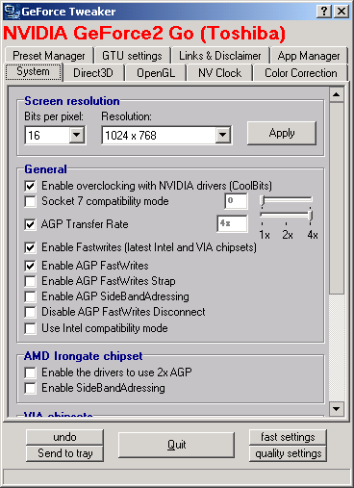The width and height of the screenshot is (354, 488).
Task: Toggle Enable Fastwrites for Intel and VIA chipsets
Action: 30,247
